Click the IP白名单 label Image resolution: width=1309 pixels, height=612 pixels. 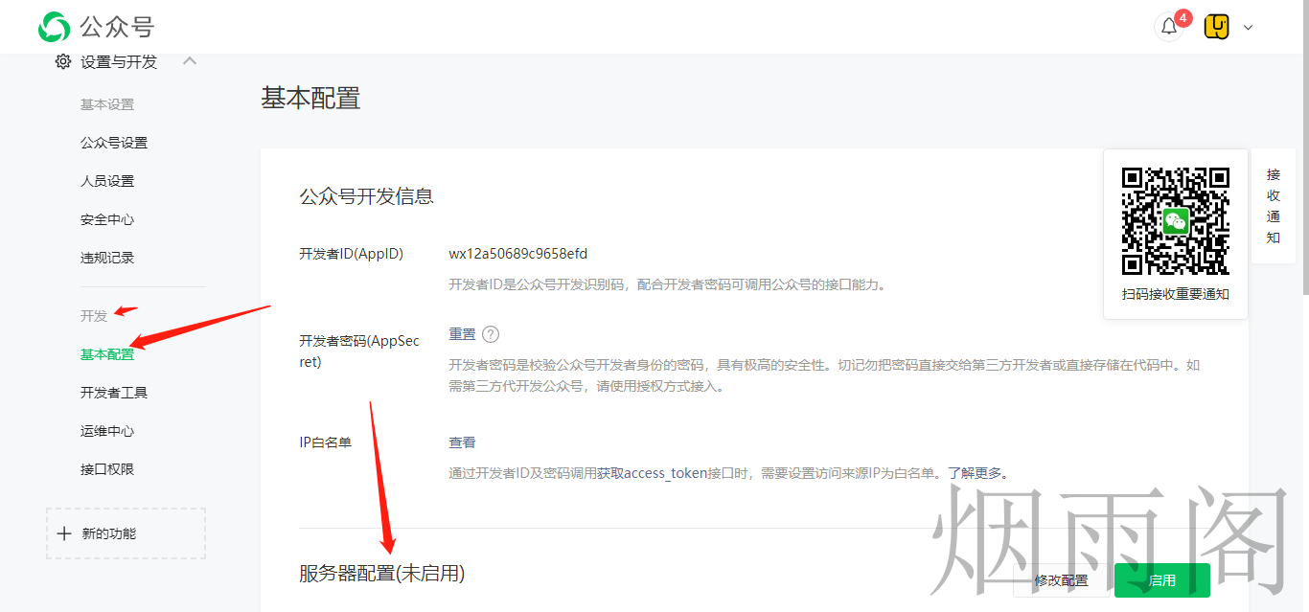tap(325, 442)
